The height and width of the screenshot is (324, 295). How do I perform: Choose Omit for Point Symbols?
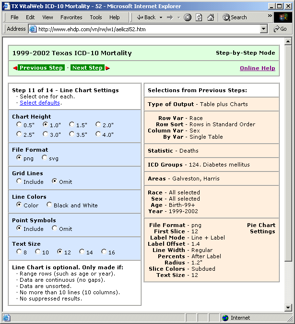pos(55,228)
